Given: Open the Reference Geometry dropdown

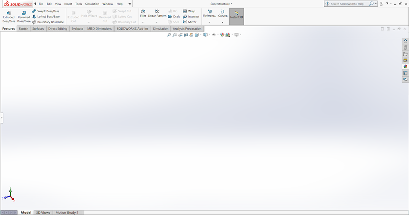Looking at the screenshot, I should click(x=210, y=22).
